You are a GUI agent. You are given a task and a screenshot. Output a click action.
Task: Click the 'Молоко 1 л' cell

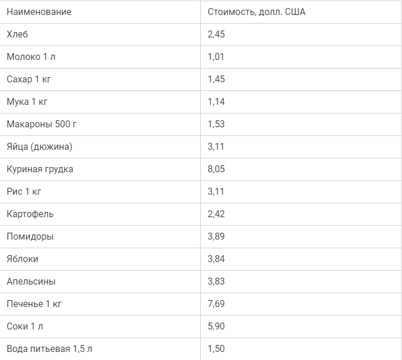[x=100, y=57]
